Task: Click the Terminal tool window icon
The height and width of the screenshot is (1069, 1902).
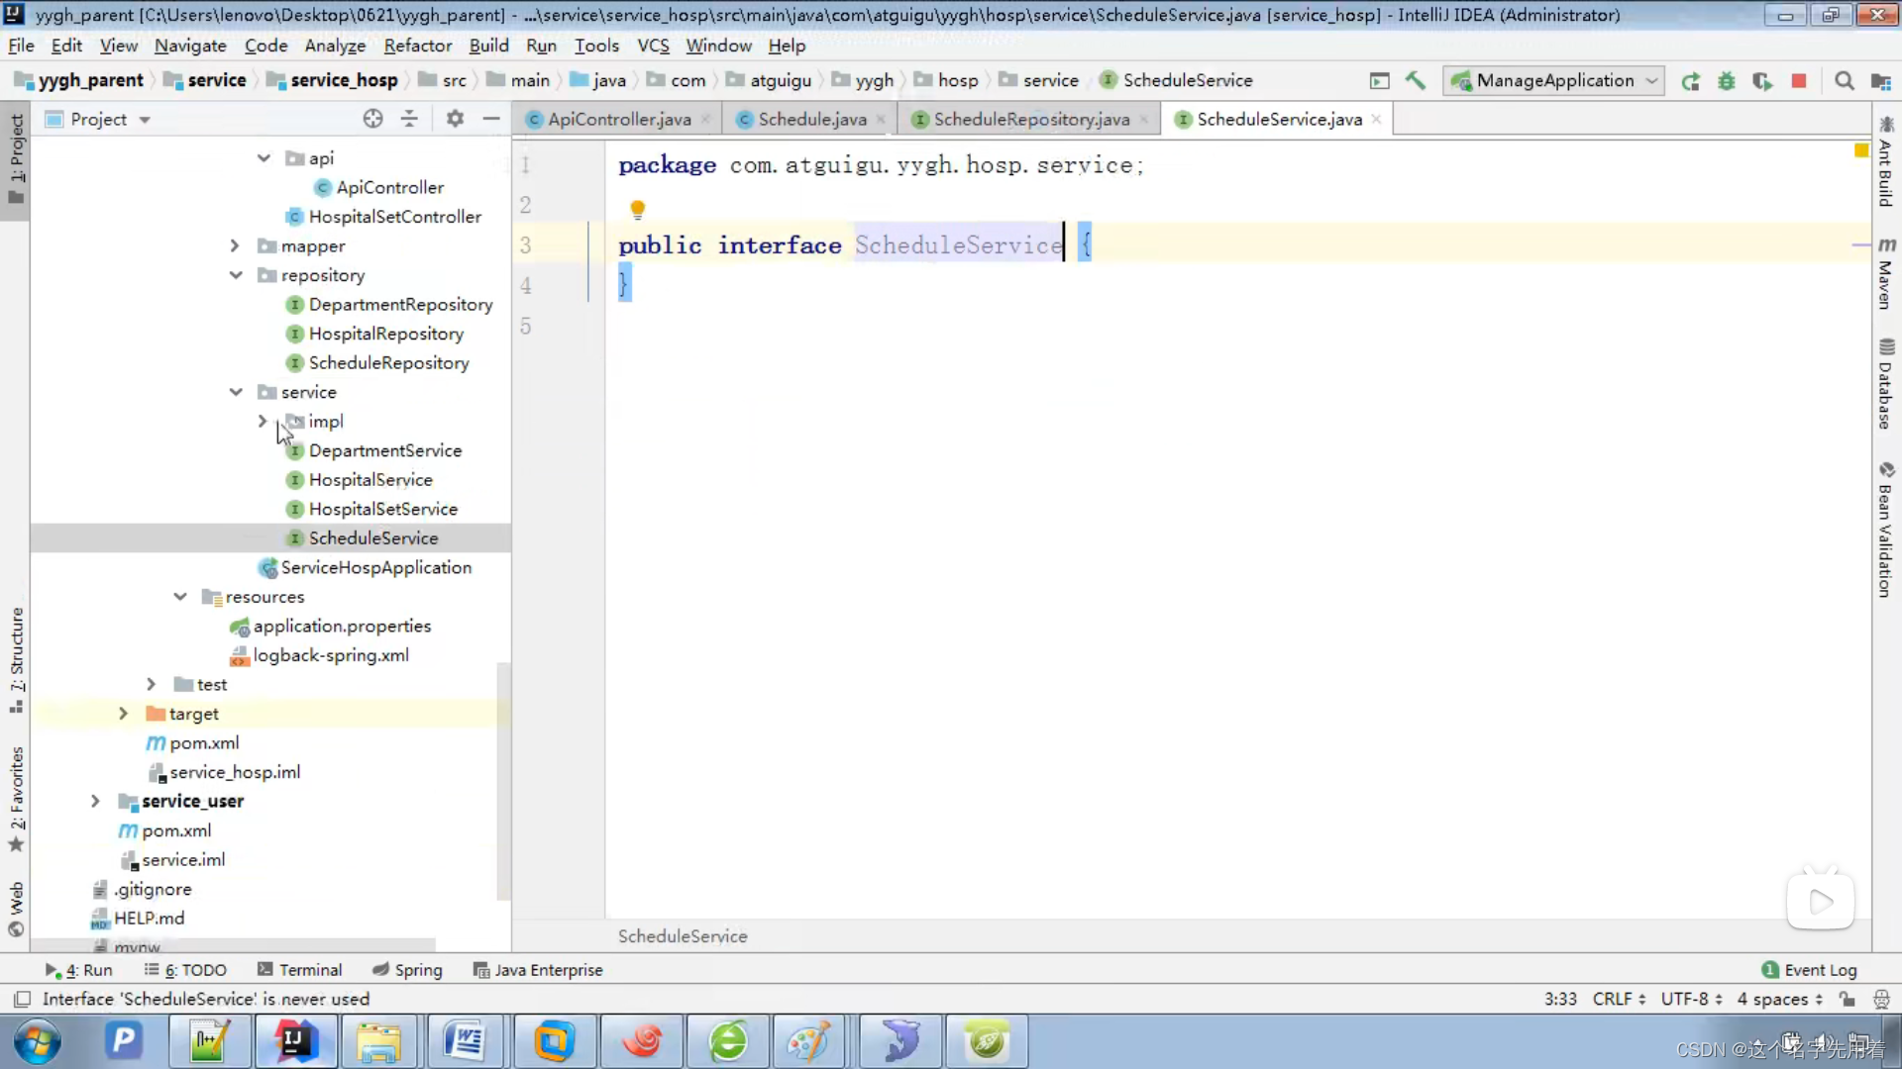Action: point(310,970)
